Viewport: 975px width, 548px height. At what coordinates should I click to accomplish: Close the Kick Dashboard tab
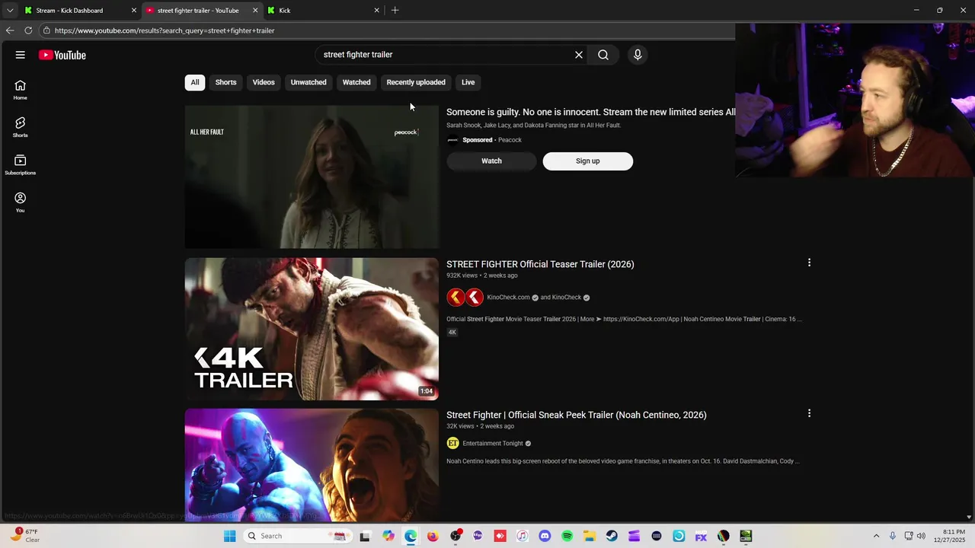pyautogui.click(x=134, y=11)
